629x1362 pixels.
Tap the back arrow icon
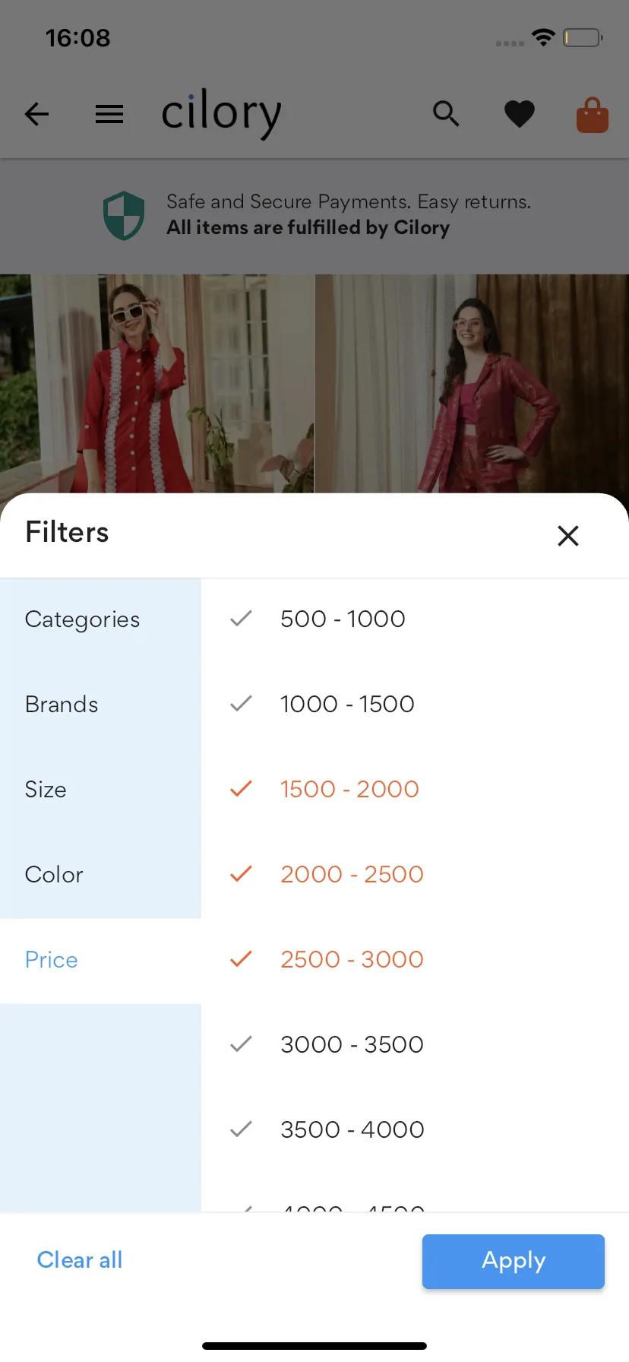[36, 114]
